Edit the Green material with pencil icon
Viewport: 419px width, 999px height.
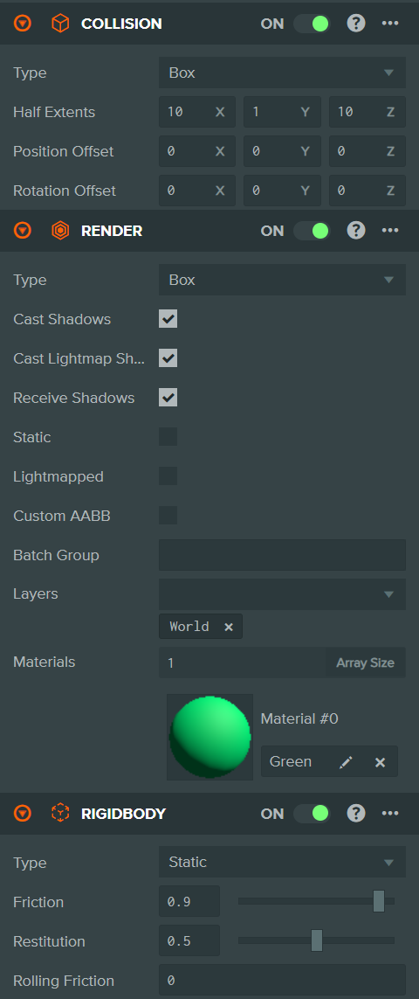pos(346,762)
